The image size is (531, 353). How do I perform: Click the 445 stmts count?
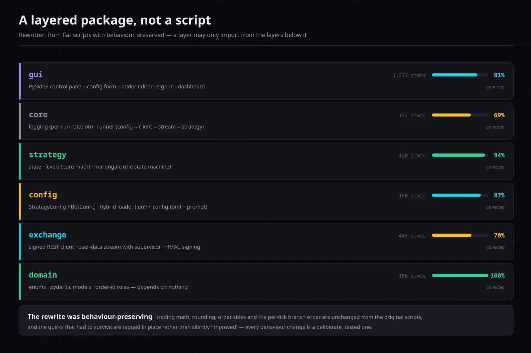(x=412, y=236)
